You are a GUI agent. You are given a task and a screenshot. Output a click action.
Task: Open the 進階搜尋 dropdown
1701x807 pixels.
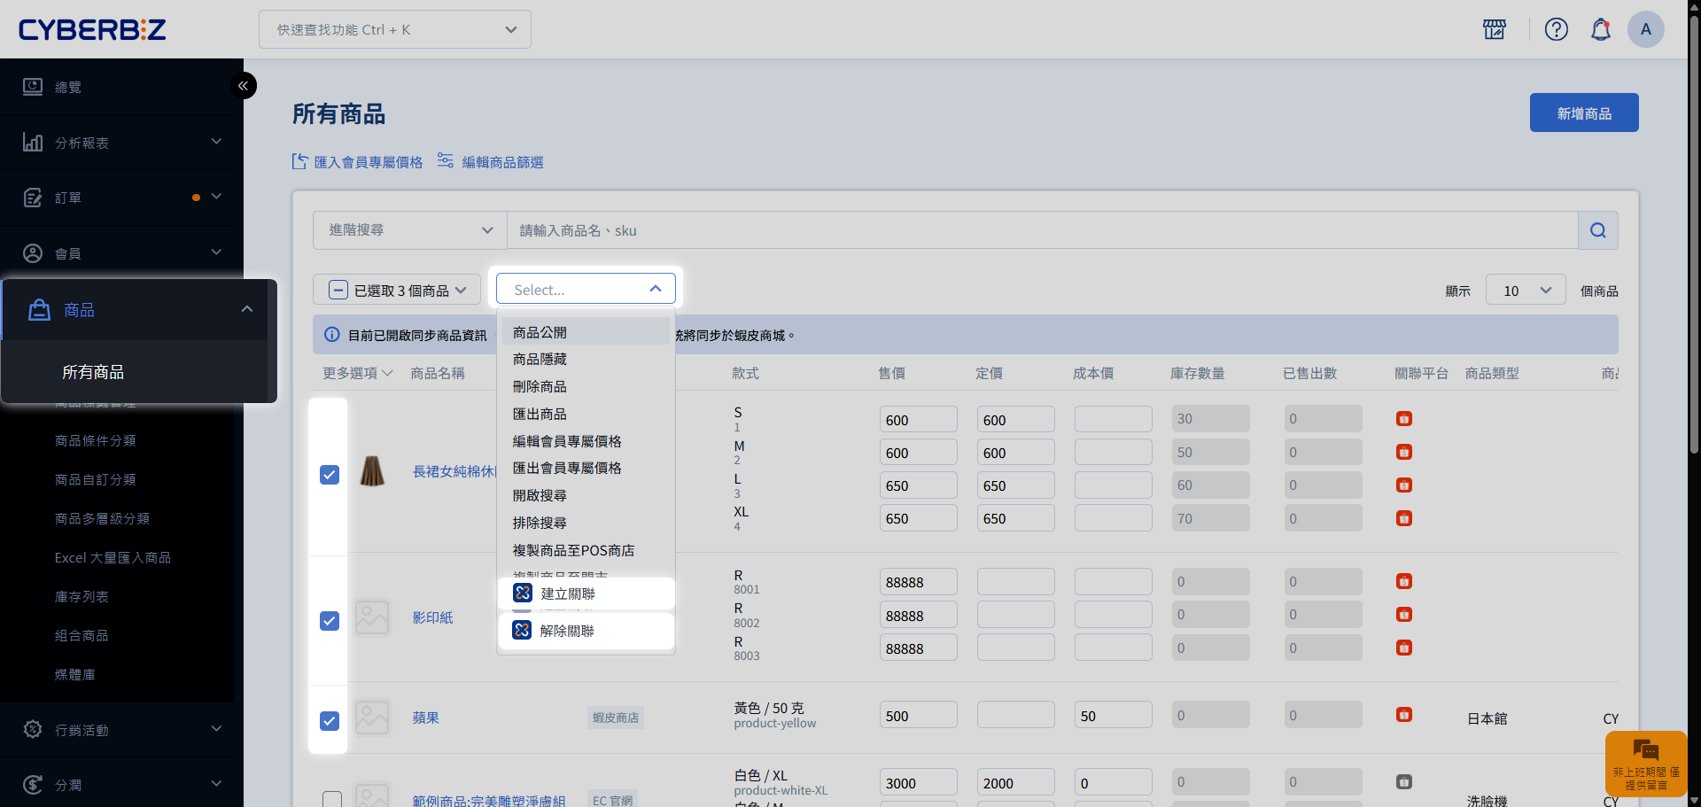click(409, 230)
